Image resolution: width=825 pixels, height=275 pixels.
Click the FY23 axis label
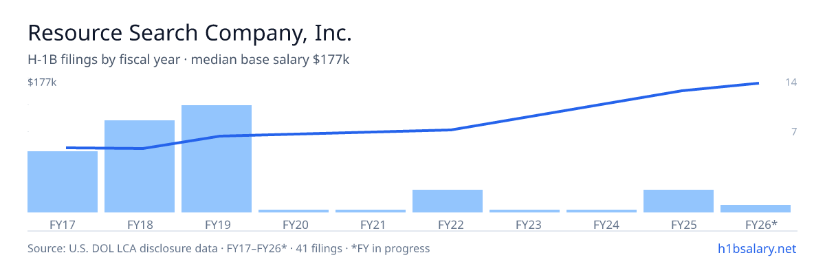[525, 224]
